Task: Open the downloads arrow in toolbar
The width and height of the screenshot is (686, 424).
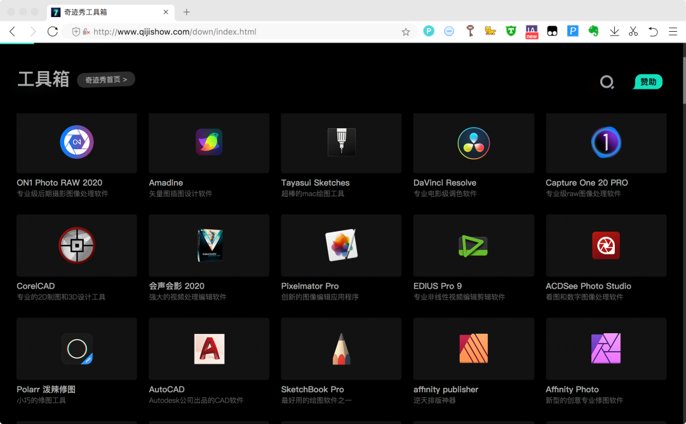Action: point(614,31)
